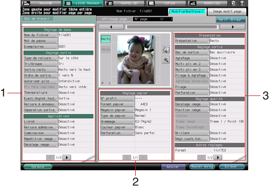
Task: Open the Couleur papier setting
Action: point(118,127)
